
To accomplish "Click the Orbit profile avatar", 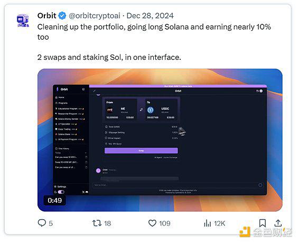I will tap(23, 21).
